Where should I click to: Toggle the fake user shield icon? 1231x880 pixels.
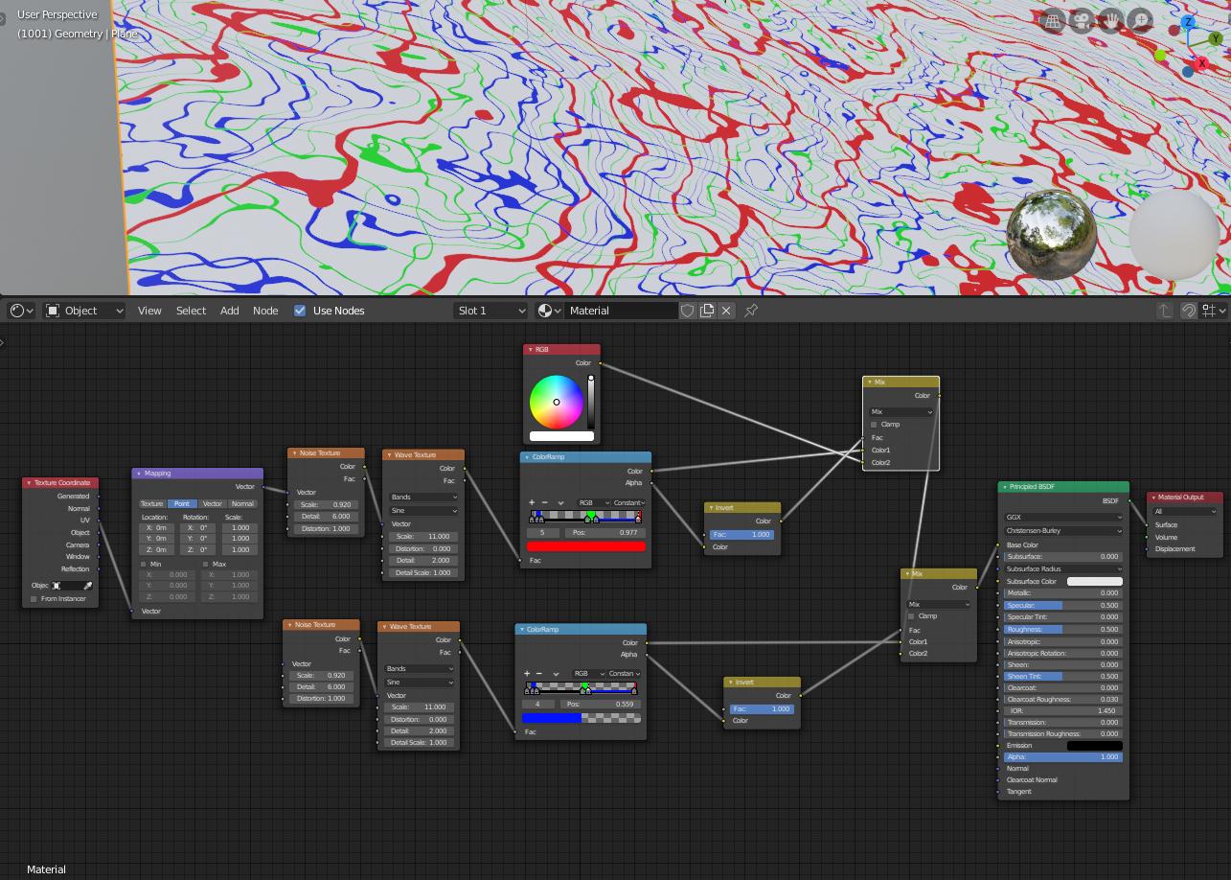click(687, 311)
